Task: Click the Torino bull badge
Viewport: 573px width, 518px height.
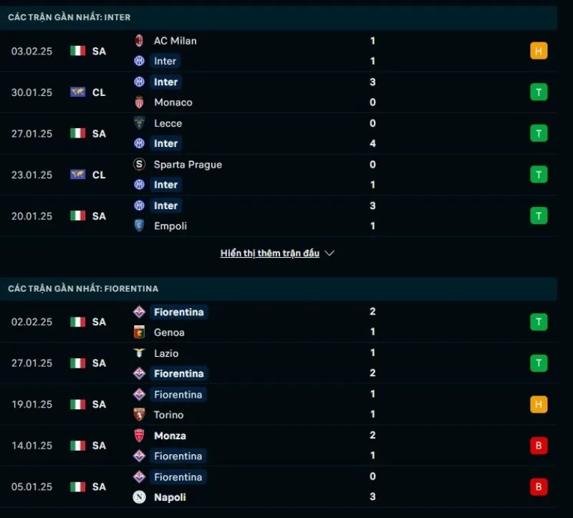Action: click(x=140, y=415)
